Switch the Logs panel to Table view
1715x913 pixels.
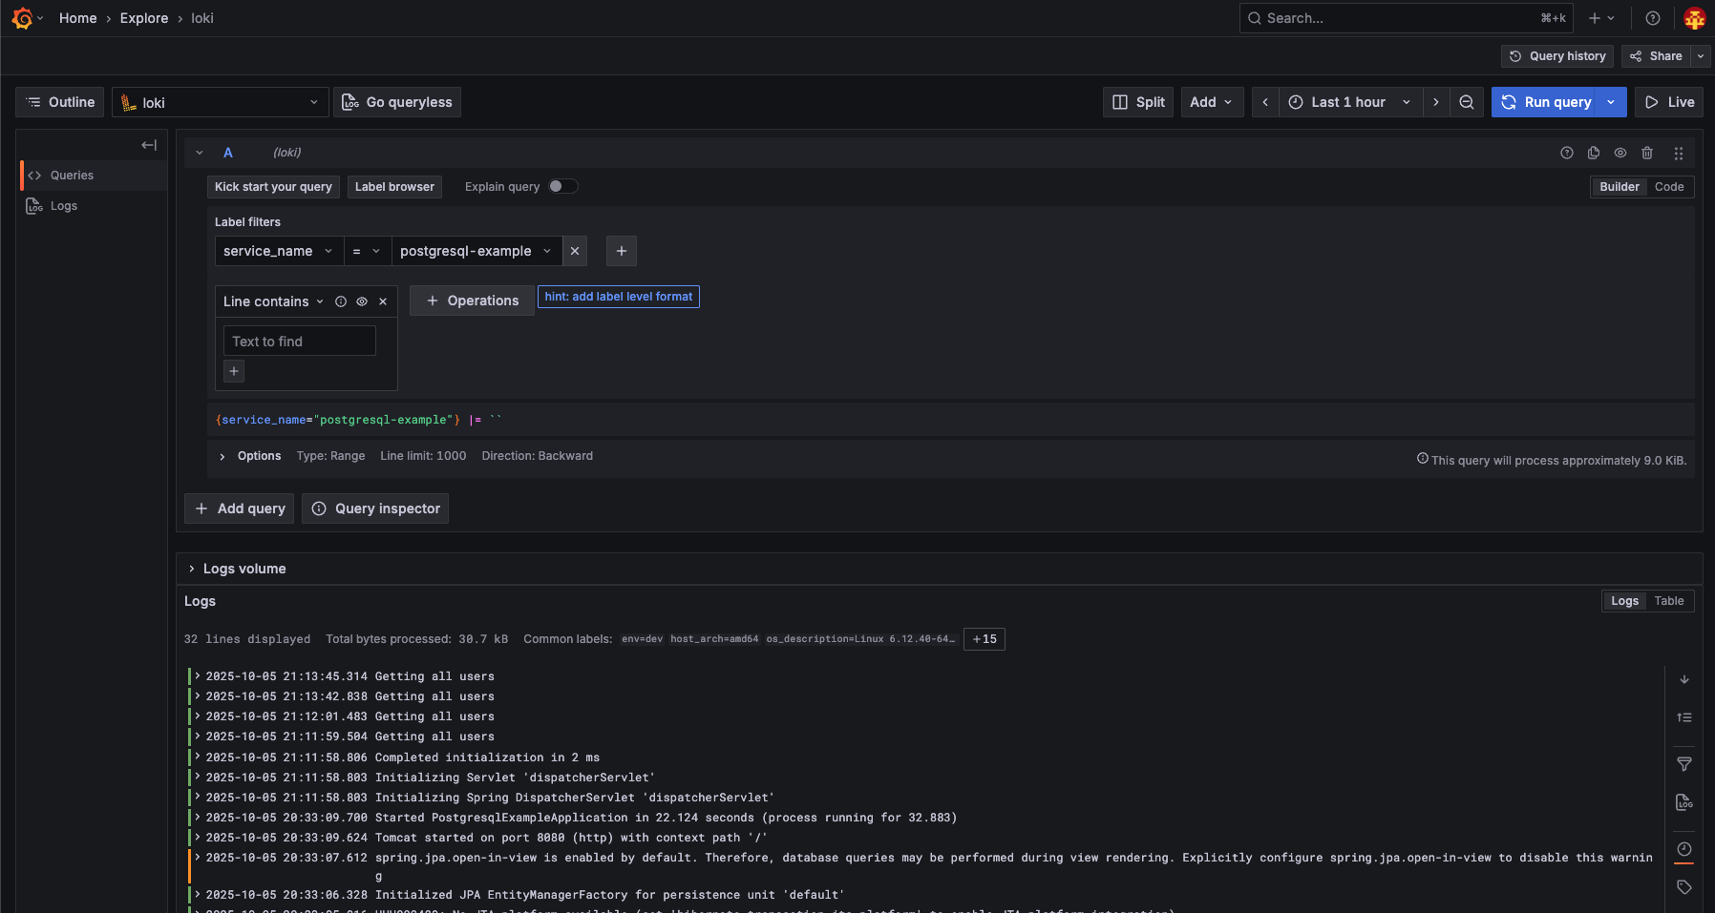[x=1668, y=601]
